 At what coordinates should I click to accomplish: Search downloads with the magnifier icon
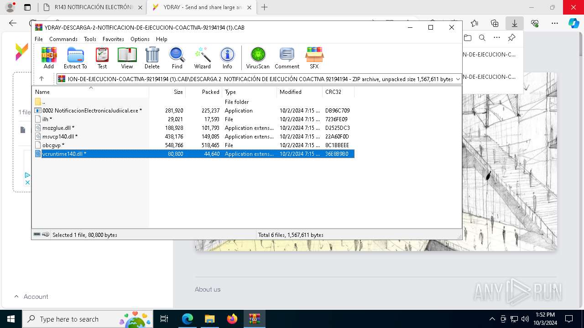click(482, 38)
